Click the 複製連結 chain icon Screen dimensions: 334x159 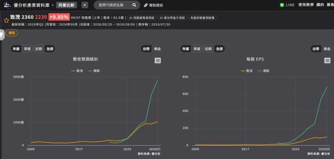tap(146, 5)
